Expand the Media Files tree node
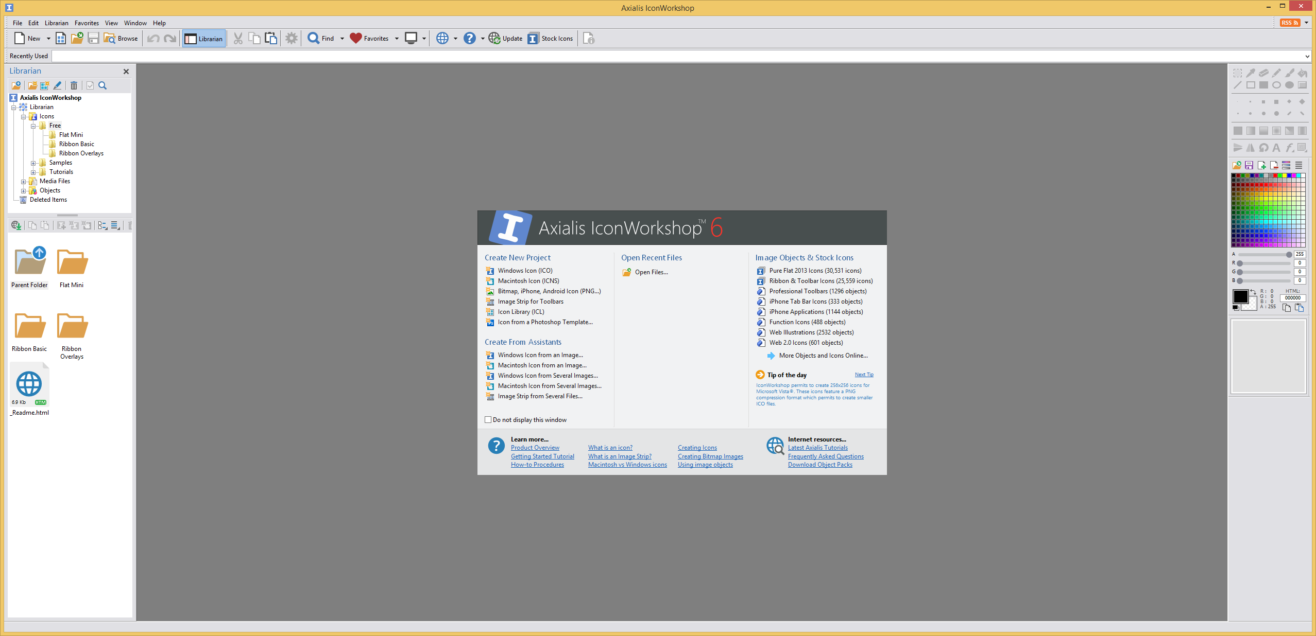The width and height of the screenshot is (1316, 636). 23,181
